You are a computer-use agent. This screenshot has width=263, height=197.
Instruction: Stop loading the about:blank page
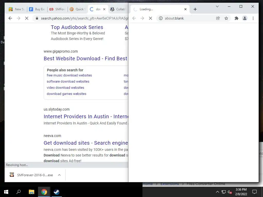(151, 18)
